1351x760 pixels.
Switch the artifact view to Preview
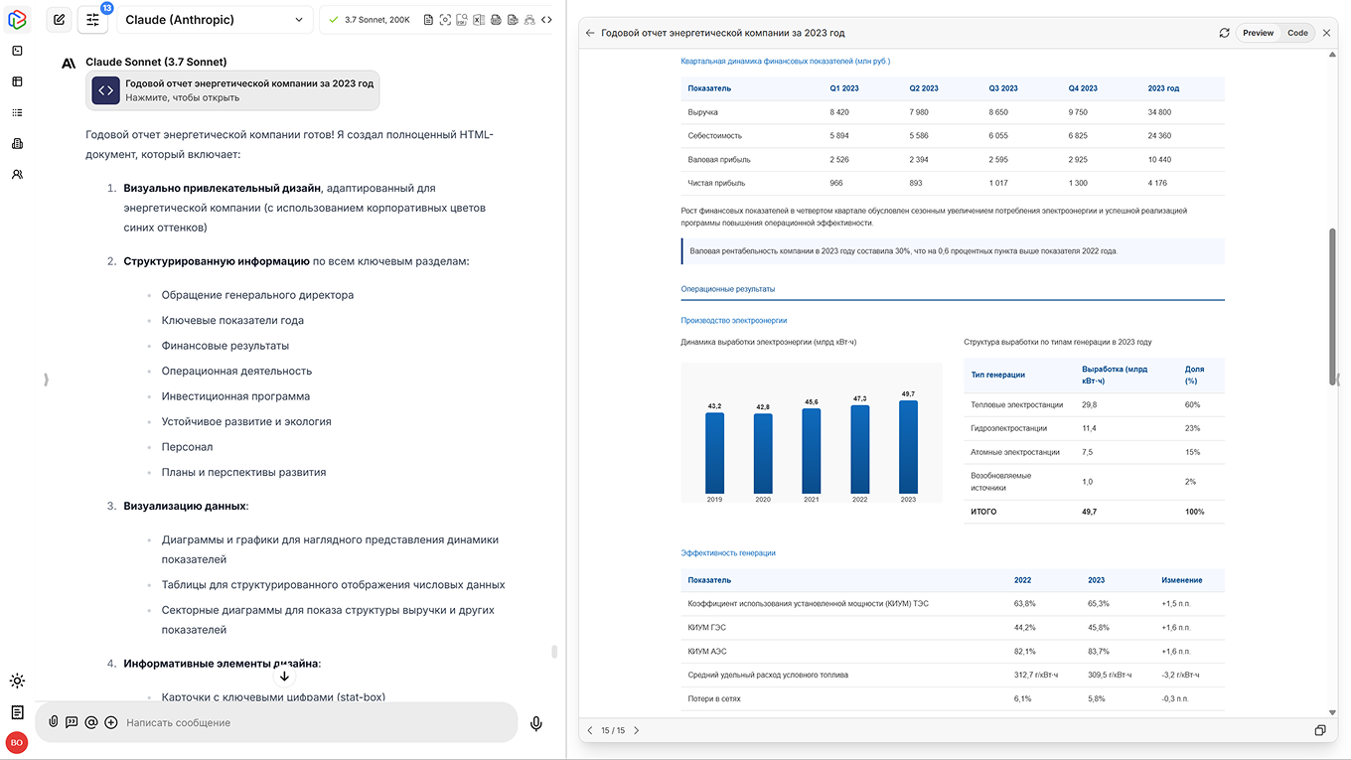[x=1258, y=33]
